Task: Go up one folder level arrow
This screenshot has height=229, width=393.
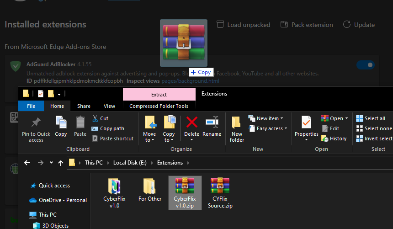Action: pos(61,163)
